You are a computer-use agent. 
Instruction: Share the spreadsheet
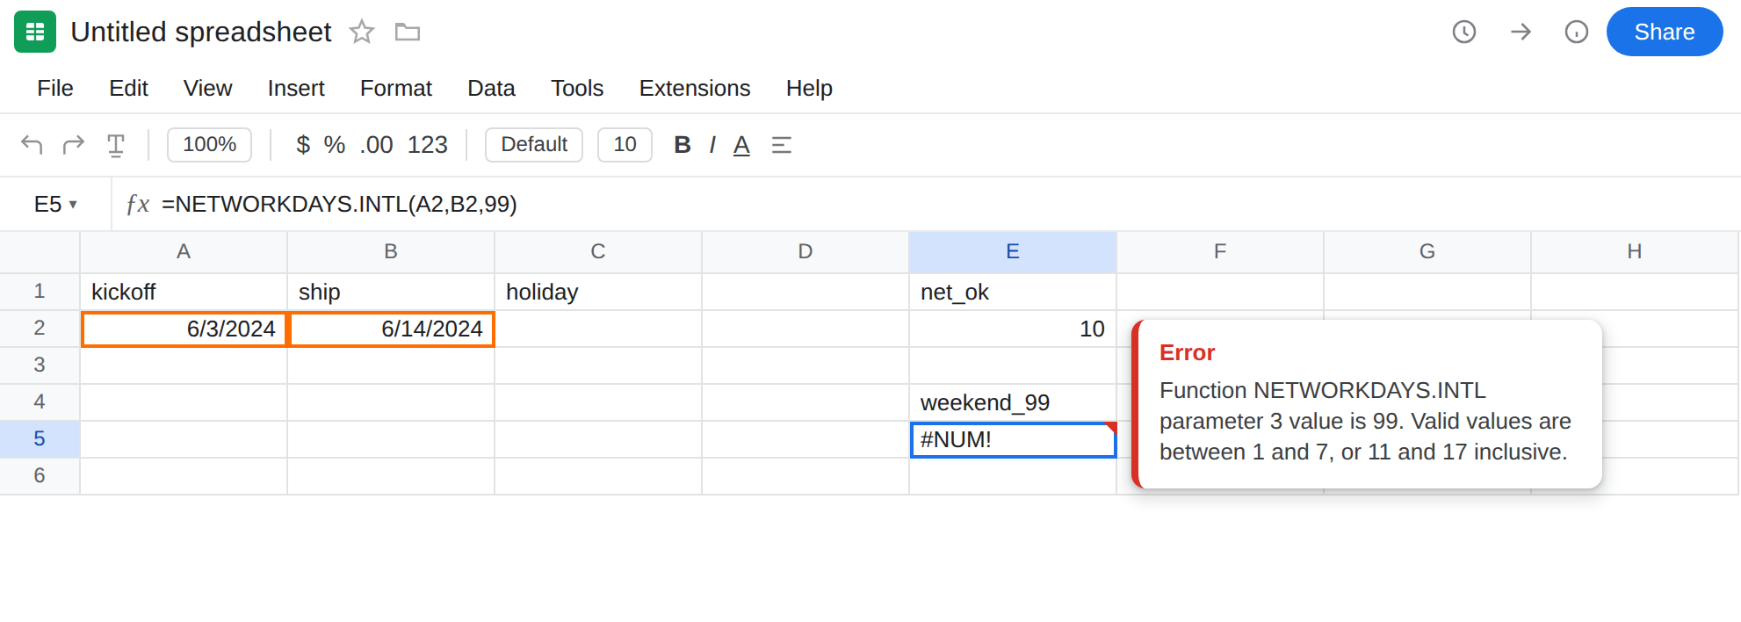(1665, 32)
